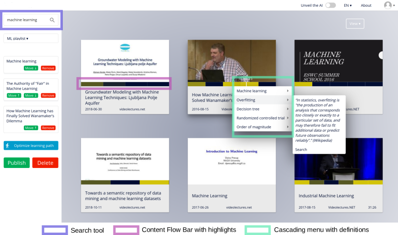Viewport: 398px width, 235px height.
Task: Expand the Decision tree submenu arrow
Action: click(x=287, y=109)
